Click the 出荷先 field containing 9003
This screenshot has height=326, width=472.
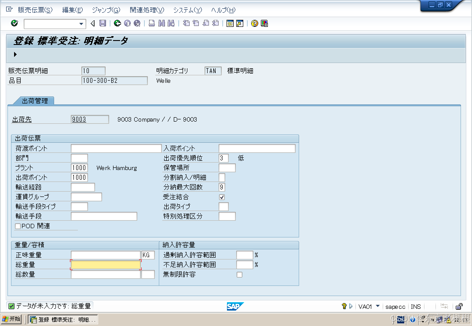(90, 119)
